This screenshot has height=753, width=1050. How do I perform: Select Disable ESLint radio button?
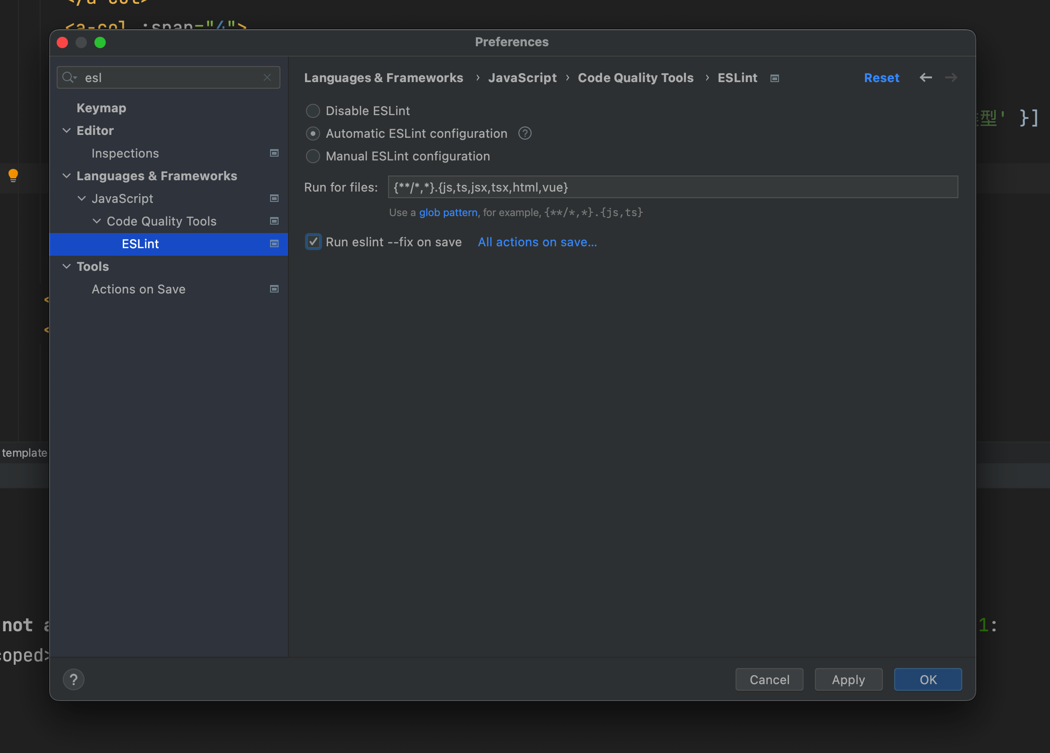click(x=312, y=110)
